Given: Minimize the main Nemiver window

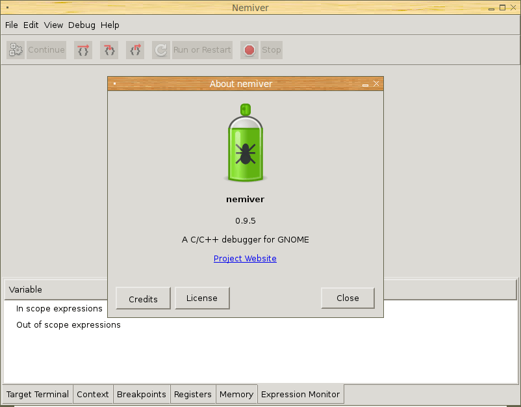Looking at the screenshot, I should click(492, 8).
